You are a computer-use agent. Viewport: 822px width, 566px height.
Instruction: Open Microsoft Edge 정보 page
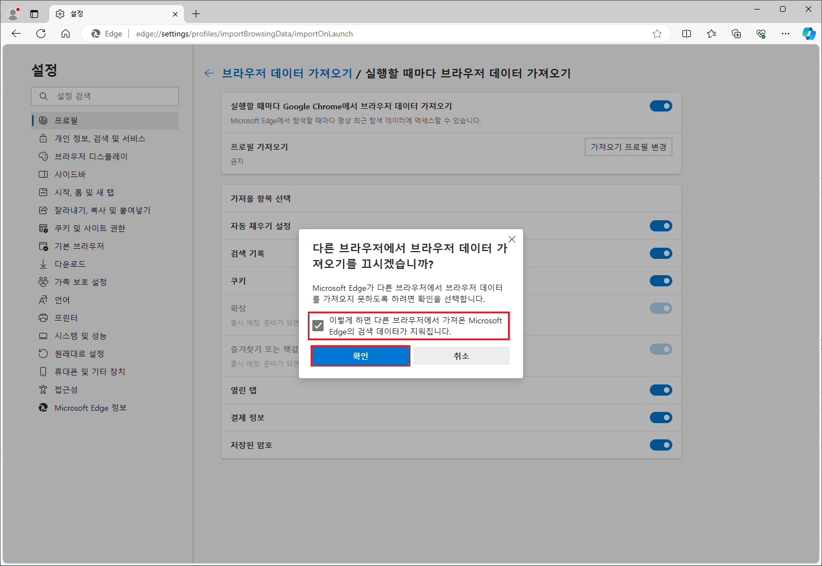tap(105, 407)
